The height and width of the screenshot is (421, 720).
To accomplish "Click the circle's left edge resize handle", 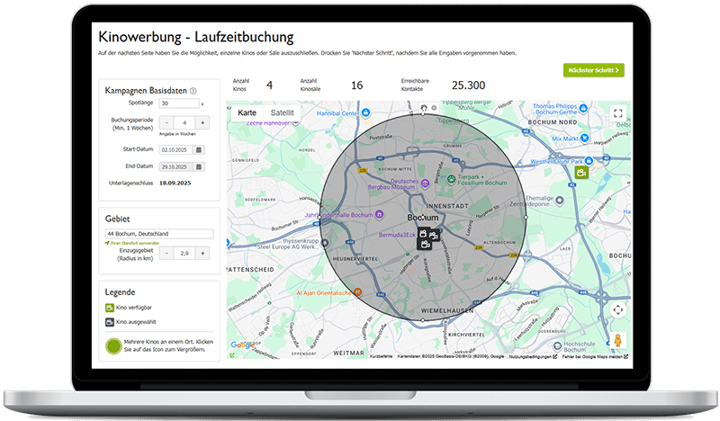I will click(x=320, y=217).
